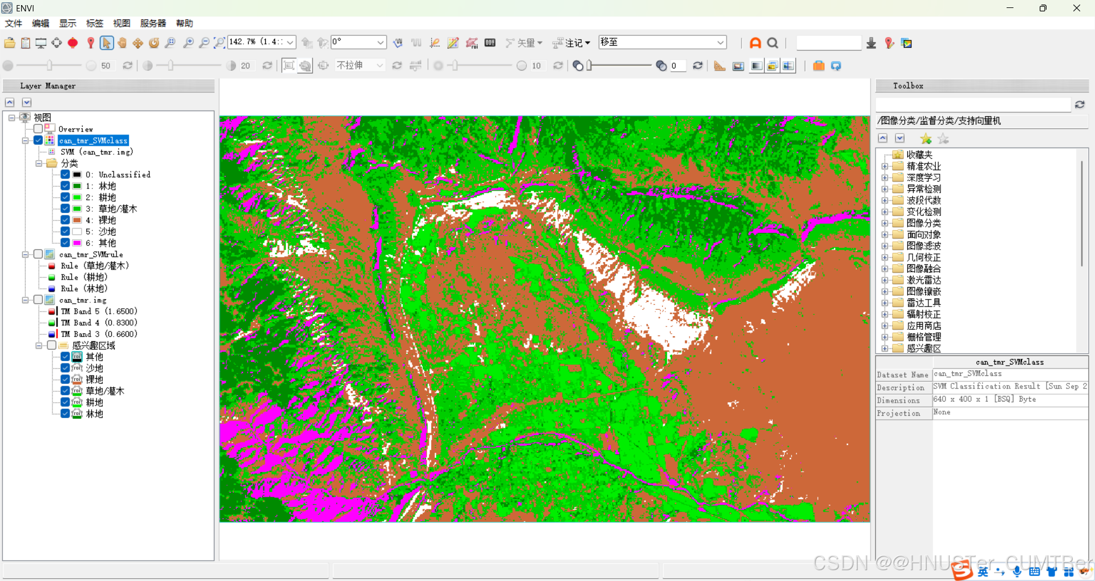Screen dimensions: 1095x581
Task: Expand the 图像分类 toolbox folder
Action: click(x=885, y=223)
